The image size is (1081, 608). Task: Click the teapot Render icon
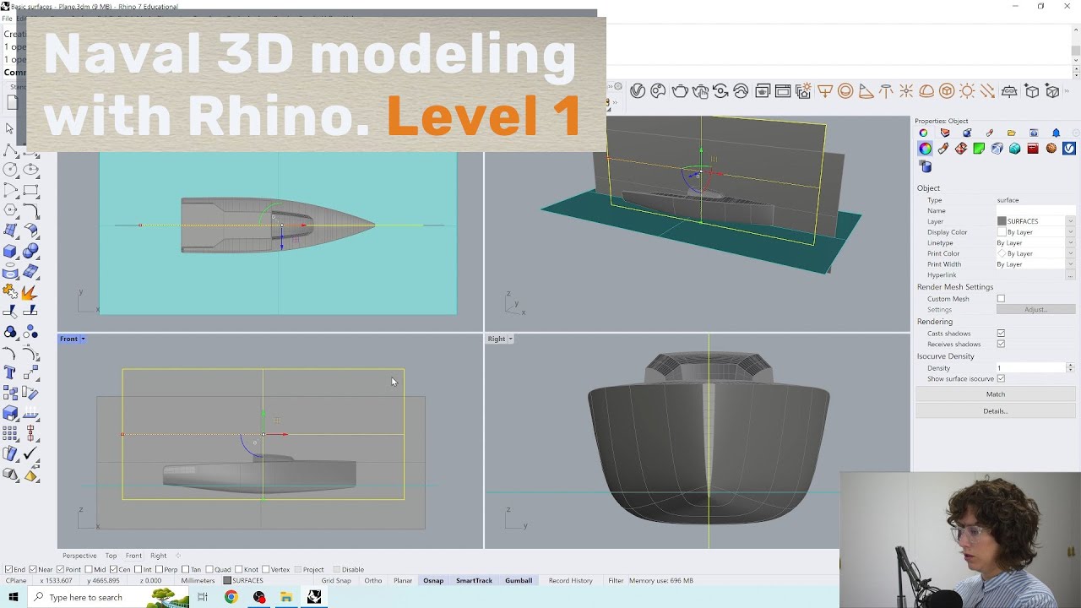coord(679,91)
